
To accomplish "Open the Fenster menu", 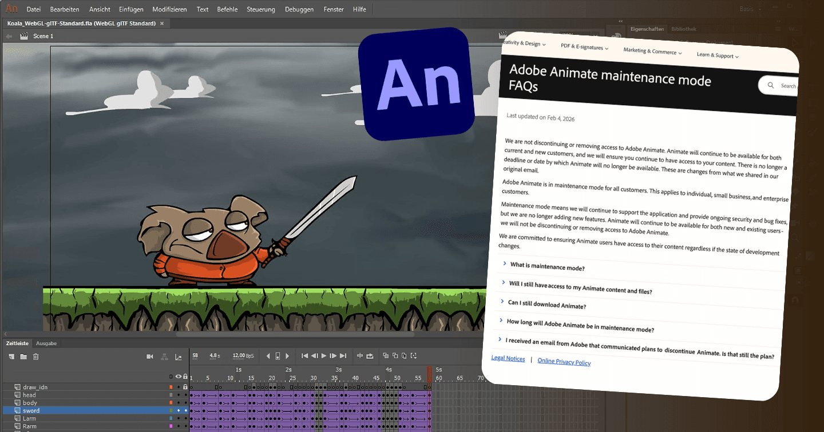I will (x=334, y=9).
